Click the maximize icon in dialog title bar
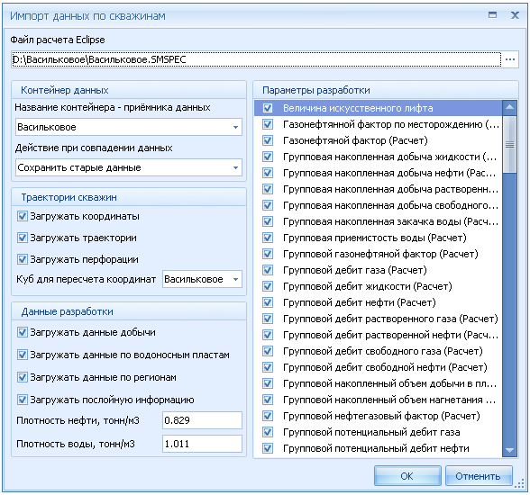The width and height of the screenshot is (530, 495). [492, 14]
